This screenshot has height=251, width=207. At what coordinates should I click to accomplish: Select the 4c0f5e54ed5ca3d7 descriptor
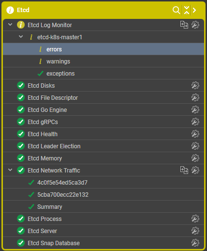(103, 183)
